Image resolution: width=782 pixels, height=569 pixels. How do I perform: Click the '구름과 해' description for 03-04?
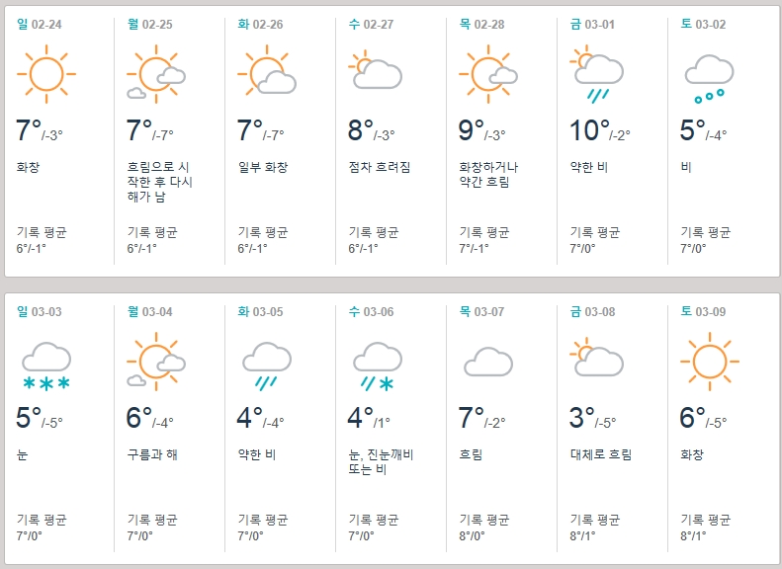coord(152,454)
